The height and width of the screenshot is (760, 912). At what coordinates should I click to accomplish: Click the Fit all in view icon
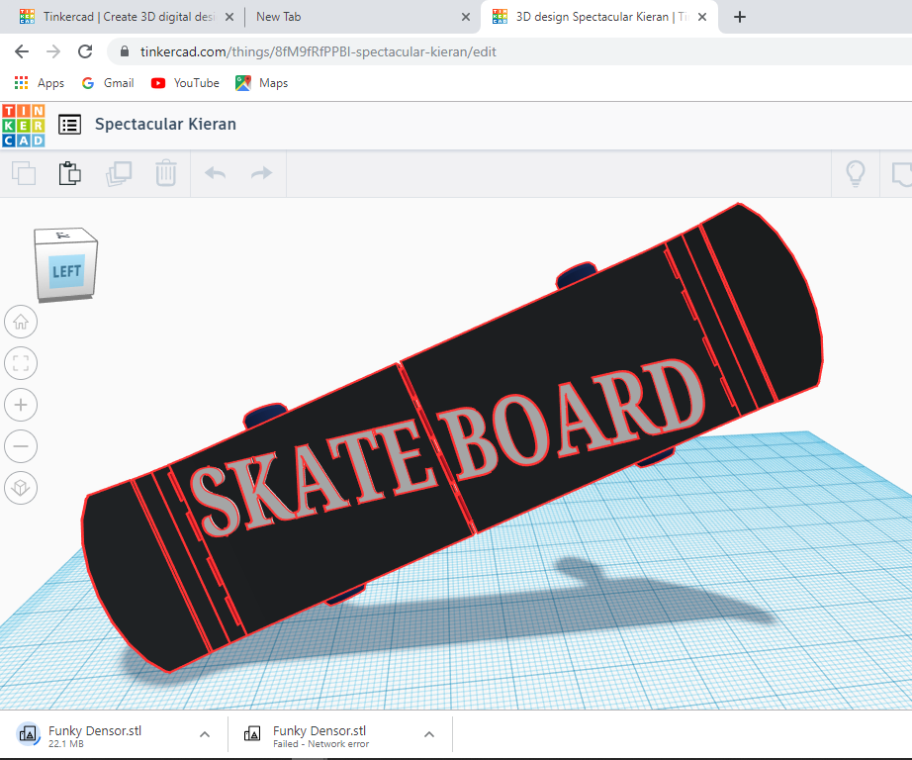pos(21,363)
